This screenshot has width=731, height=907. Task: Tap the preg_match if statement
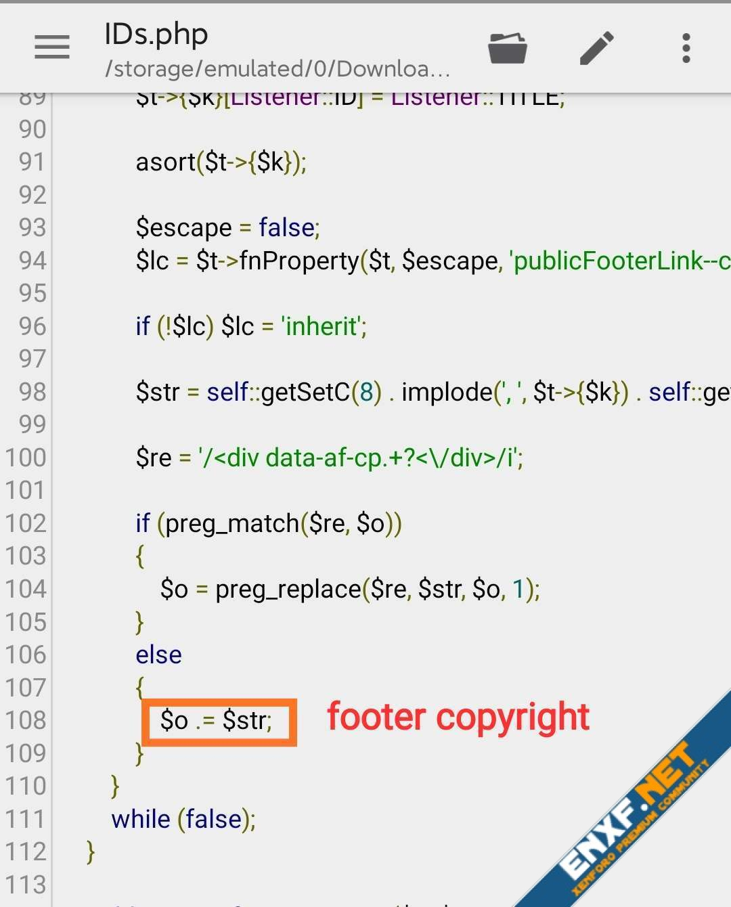[x=269, y=524]
